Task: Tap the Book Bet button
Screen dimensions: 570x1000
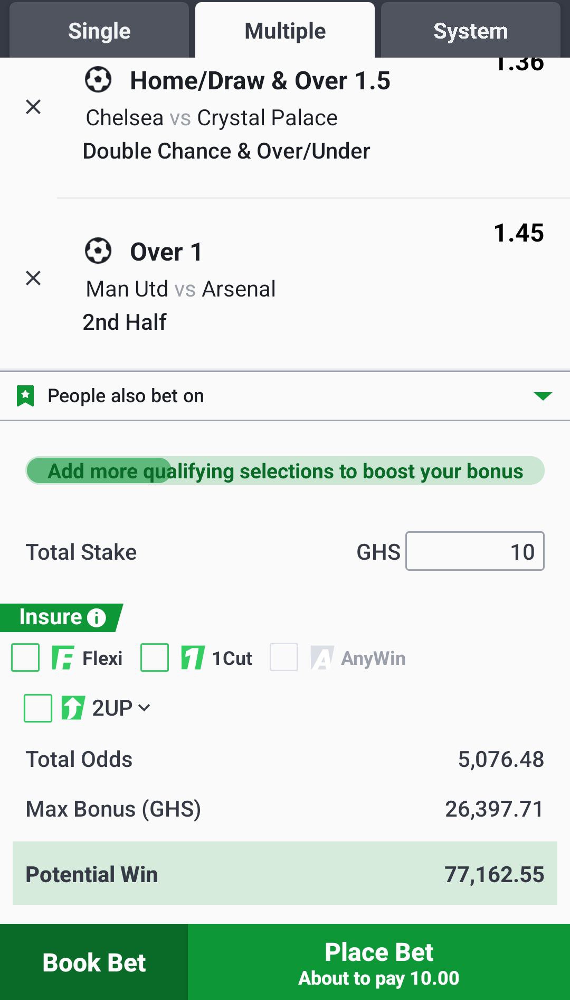Action: (x=94, y=962)
